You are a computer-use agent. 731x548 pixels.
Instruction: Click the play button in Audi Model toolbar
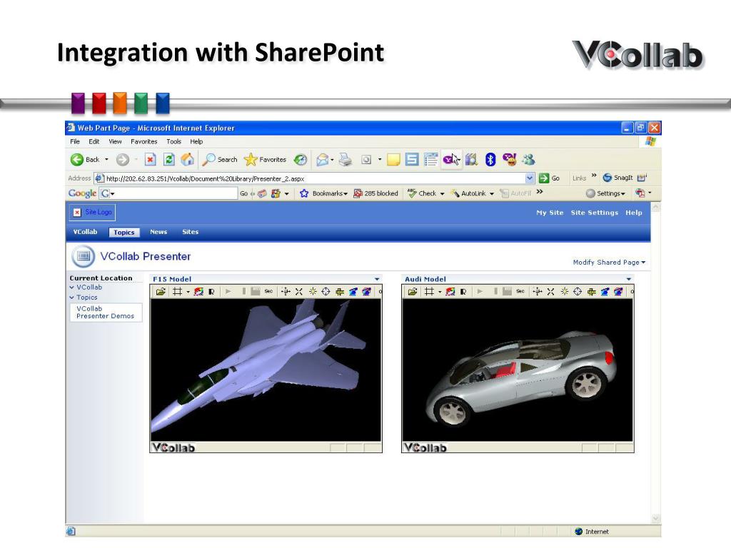[x=480, y=292]
